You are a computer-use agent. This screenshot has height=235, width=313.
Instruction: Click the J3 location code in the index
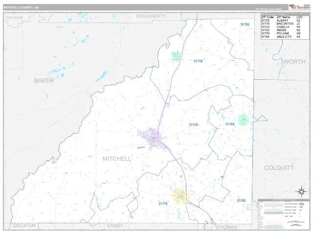(x=298, y=23)
